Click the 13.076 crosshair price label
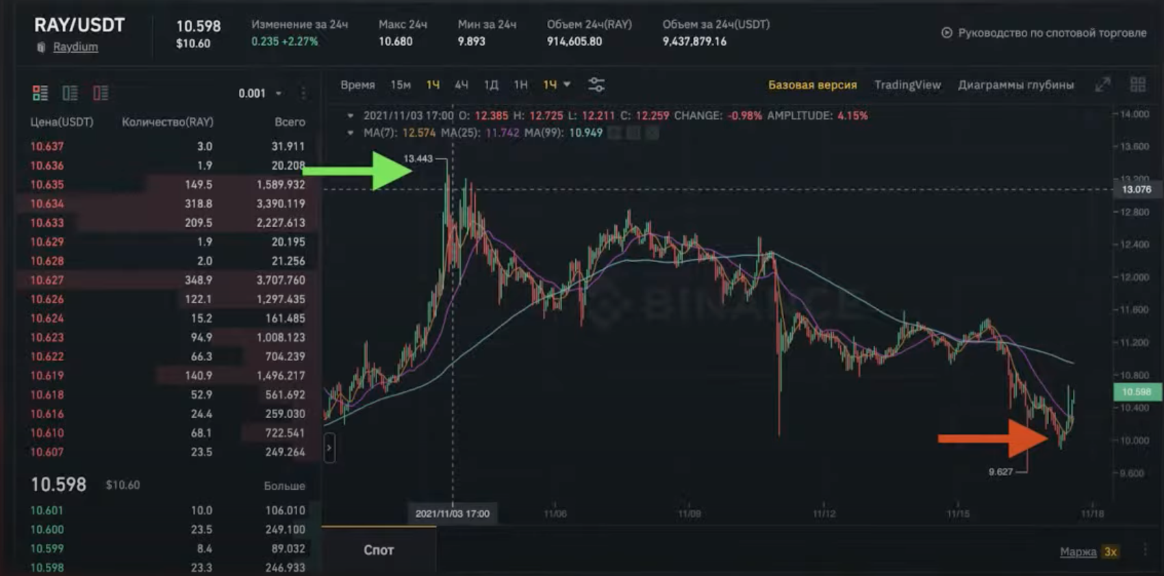 (x=1137, y=189)
